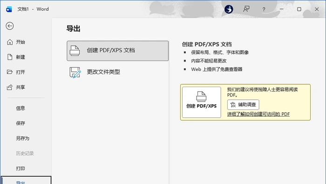Click the accessibility icon in 辅助调查 button
Image resolution: width=326 pixels, height=184 pixels.
233,105
